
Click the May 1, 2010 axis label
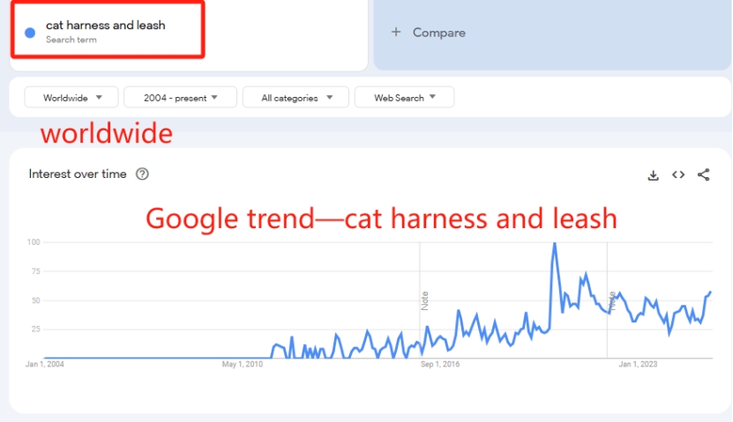(243, 364)
